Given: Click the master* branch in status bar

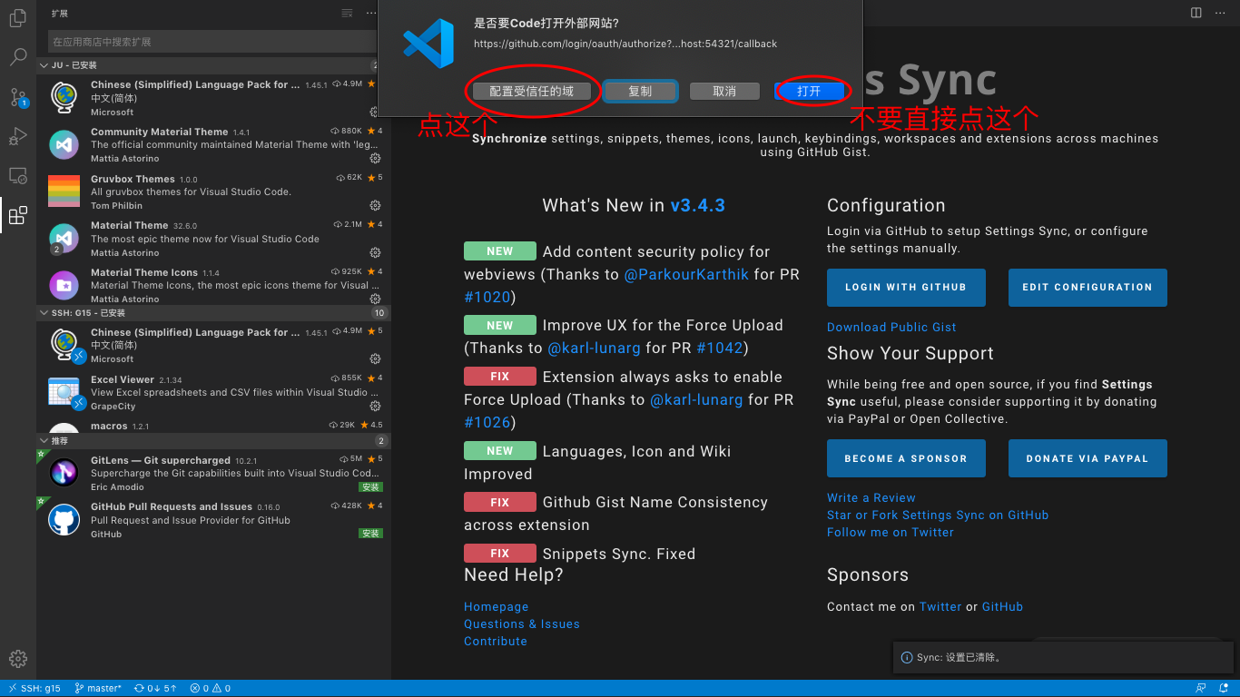Looking at the screenshot, I should pyautogui.click(x=98, y=688).
